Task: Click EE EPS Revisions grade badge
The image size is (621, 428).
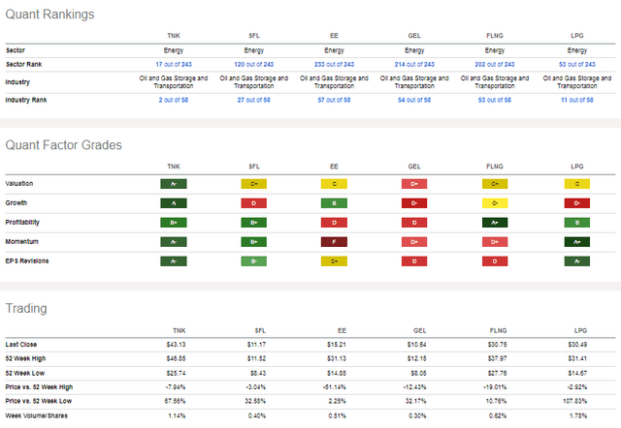Action: click(x=334, y=261)
